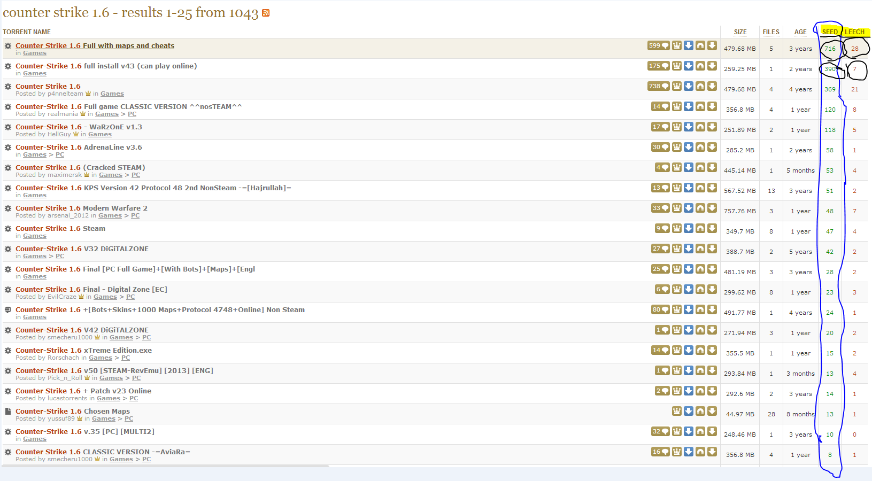This screenshot has height=481, width=872.
Task: Visit uploader maximersk's profile
Action: pyautogui.click(x=65, y=175)
